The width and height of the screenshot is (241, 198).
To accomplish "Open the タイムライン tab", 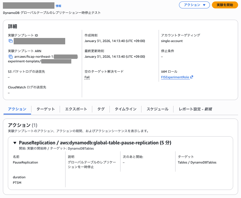I will tap(125, 109).
